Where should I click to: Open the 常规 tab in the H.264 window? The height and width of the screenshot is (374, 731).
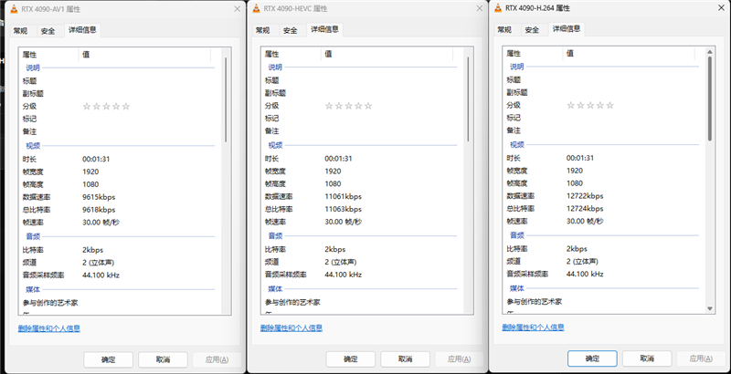coord(504,30)
